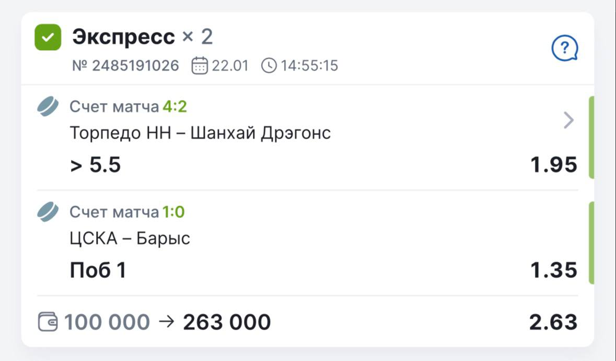Screen dimensions: 616x361
Task: Click the clock icon next to 14:55:15
Action: pos(269,66)
